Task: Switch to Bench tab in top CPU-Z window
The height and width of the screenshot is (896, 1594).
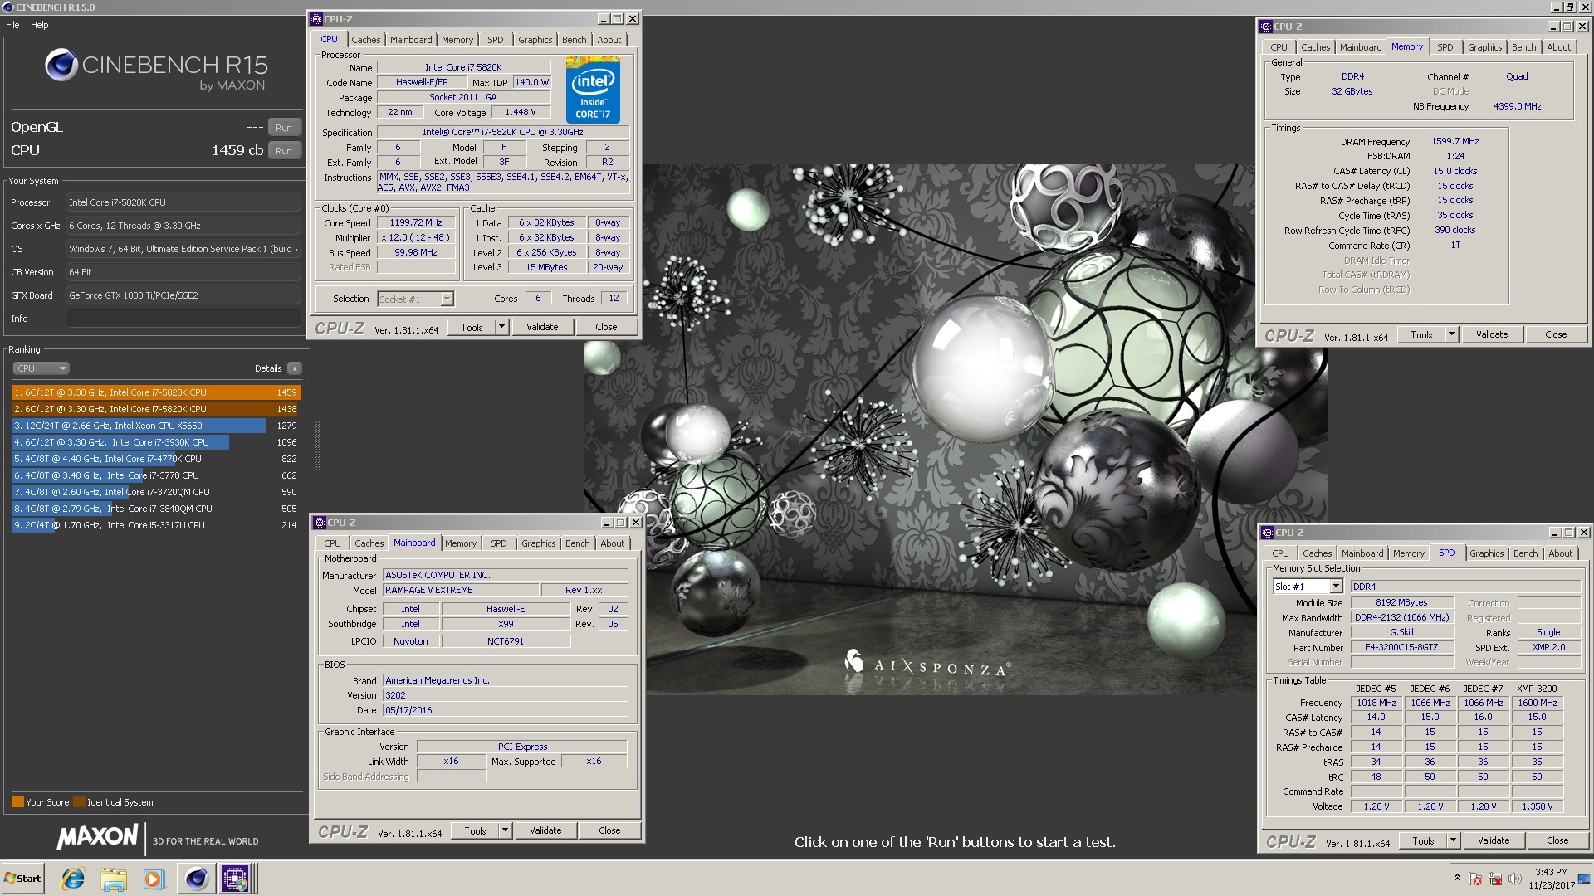Action: point(574,40)
